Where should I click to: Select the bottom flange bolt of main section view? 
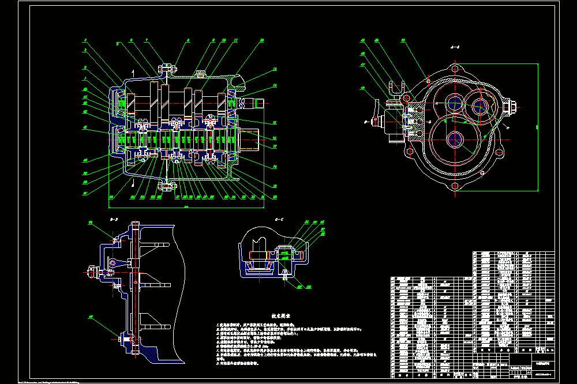click(x=167, y=187)
